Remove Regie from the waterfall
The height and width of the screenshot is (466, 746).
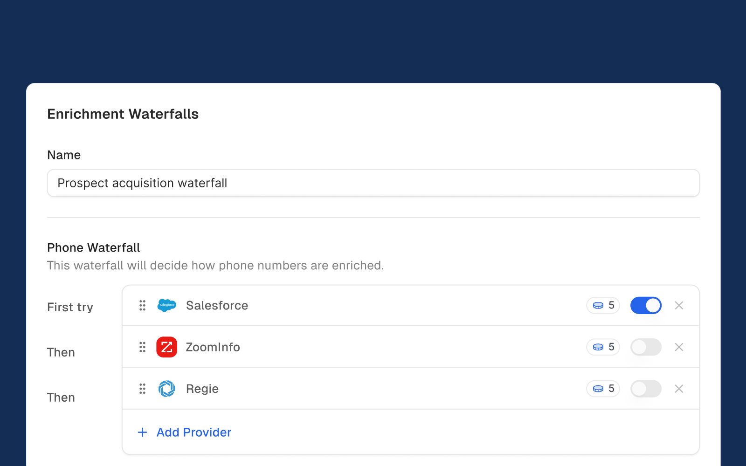pos(679,389)
